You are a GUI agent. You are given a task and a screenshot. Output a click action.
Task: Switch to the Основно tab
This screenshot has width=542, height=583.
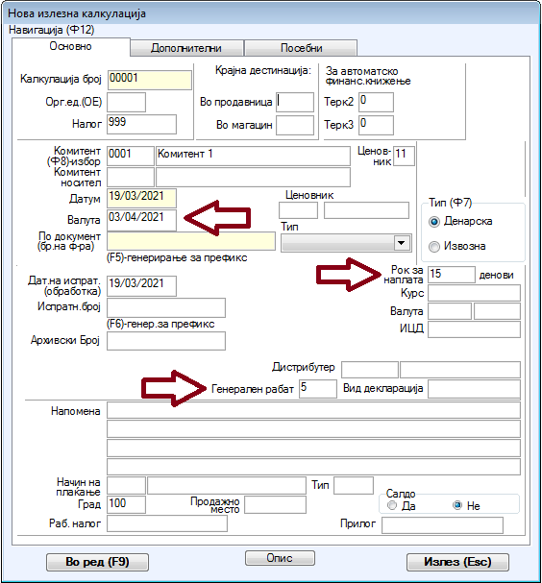[x=71, y=46]
